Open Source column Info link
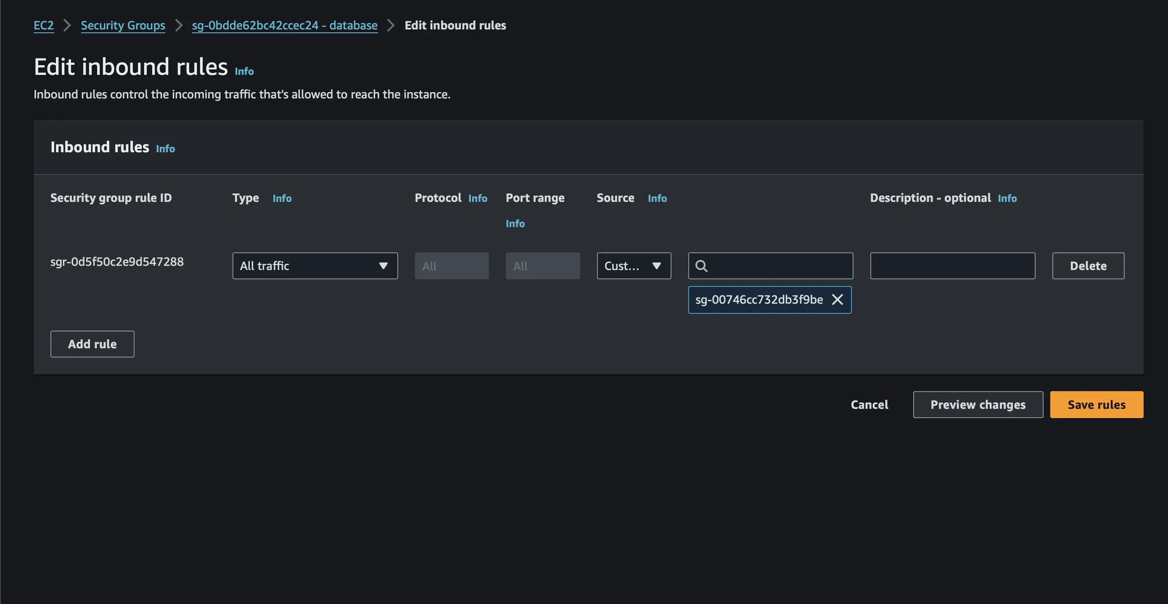The height and width of the screenshot is (604, 1168). 657,199
